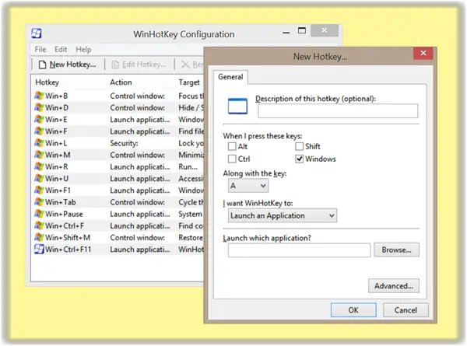
Task: Click the Win+F row icon
Action: tap(39, 131)
